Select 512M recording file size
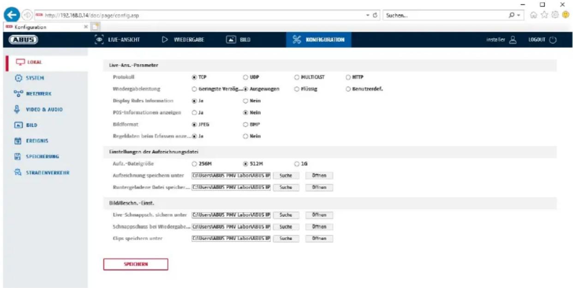Screen dimensions: 573x288 click(245, 164)
